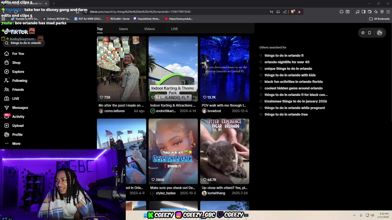The image size is (392, 220).
Task: Search 'coolest hidden gems around orlando'
Action: (x=293, y=88)
